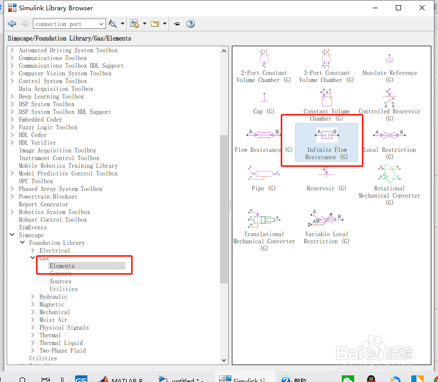Select Embedded Coder in tree
The image size is (438, 382).
(41, 120)
